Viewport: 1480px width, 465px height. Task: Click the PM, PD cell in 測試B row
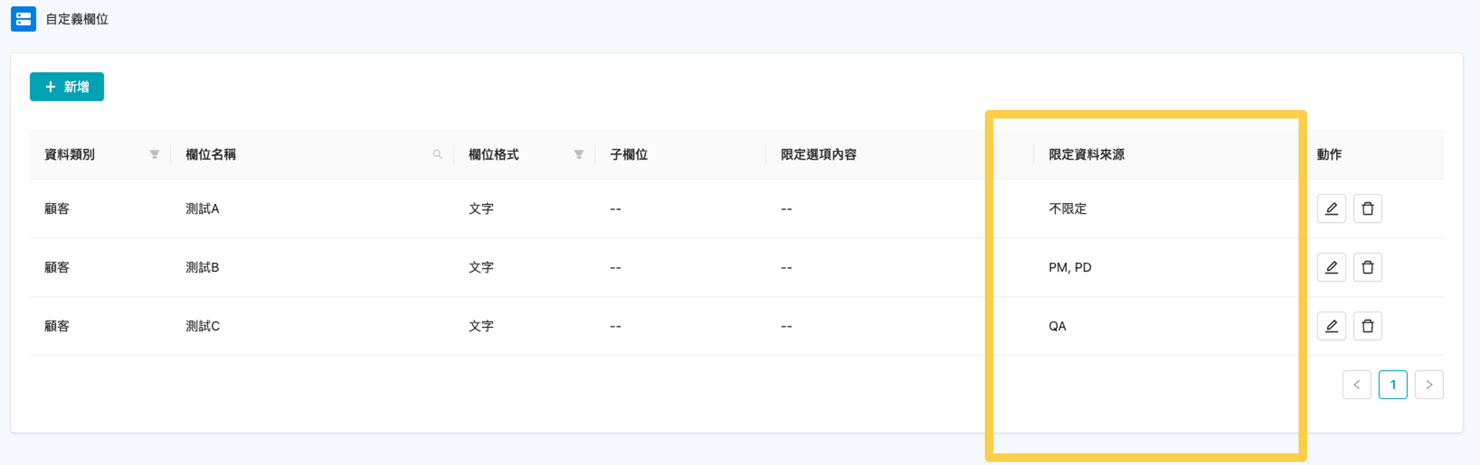point(1070,267)
